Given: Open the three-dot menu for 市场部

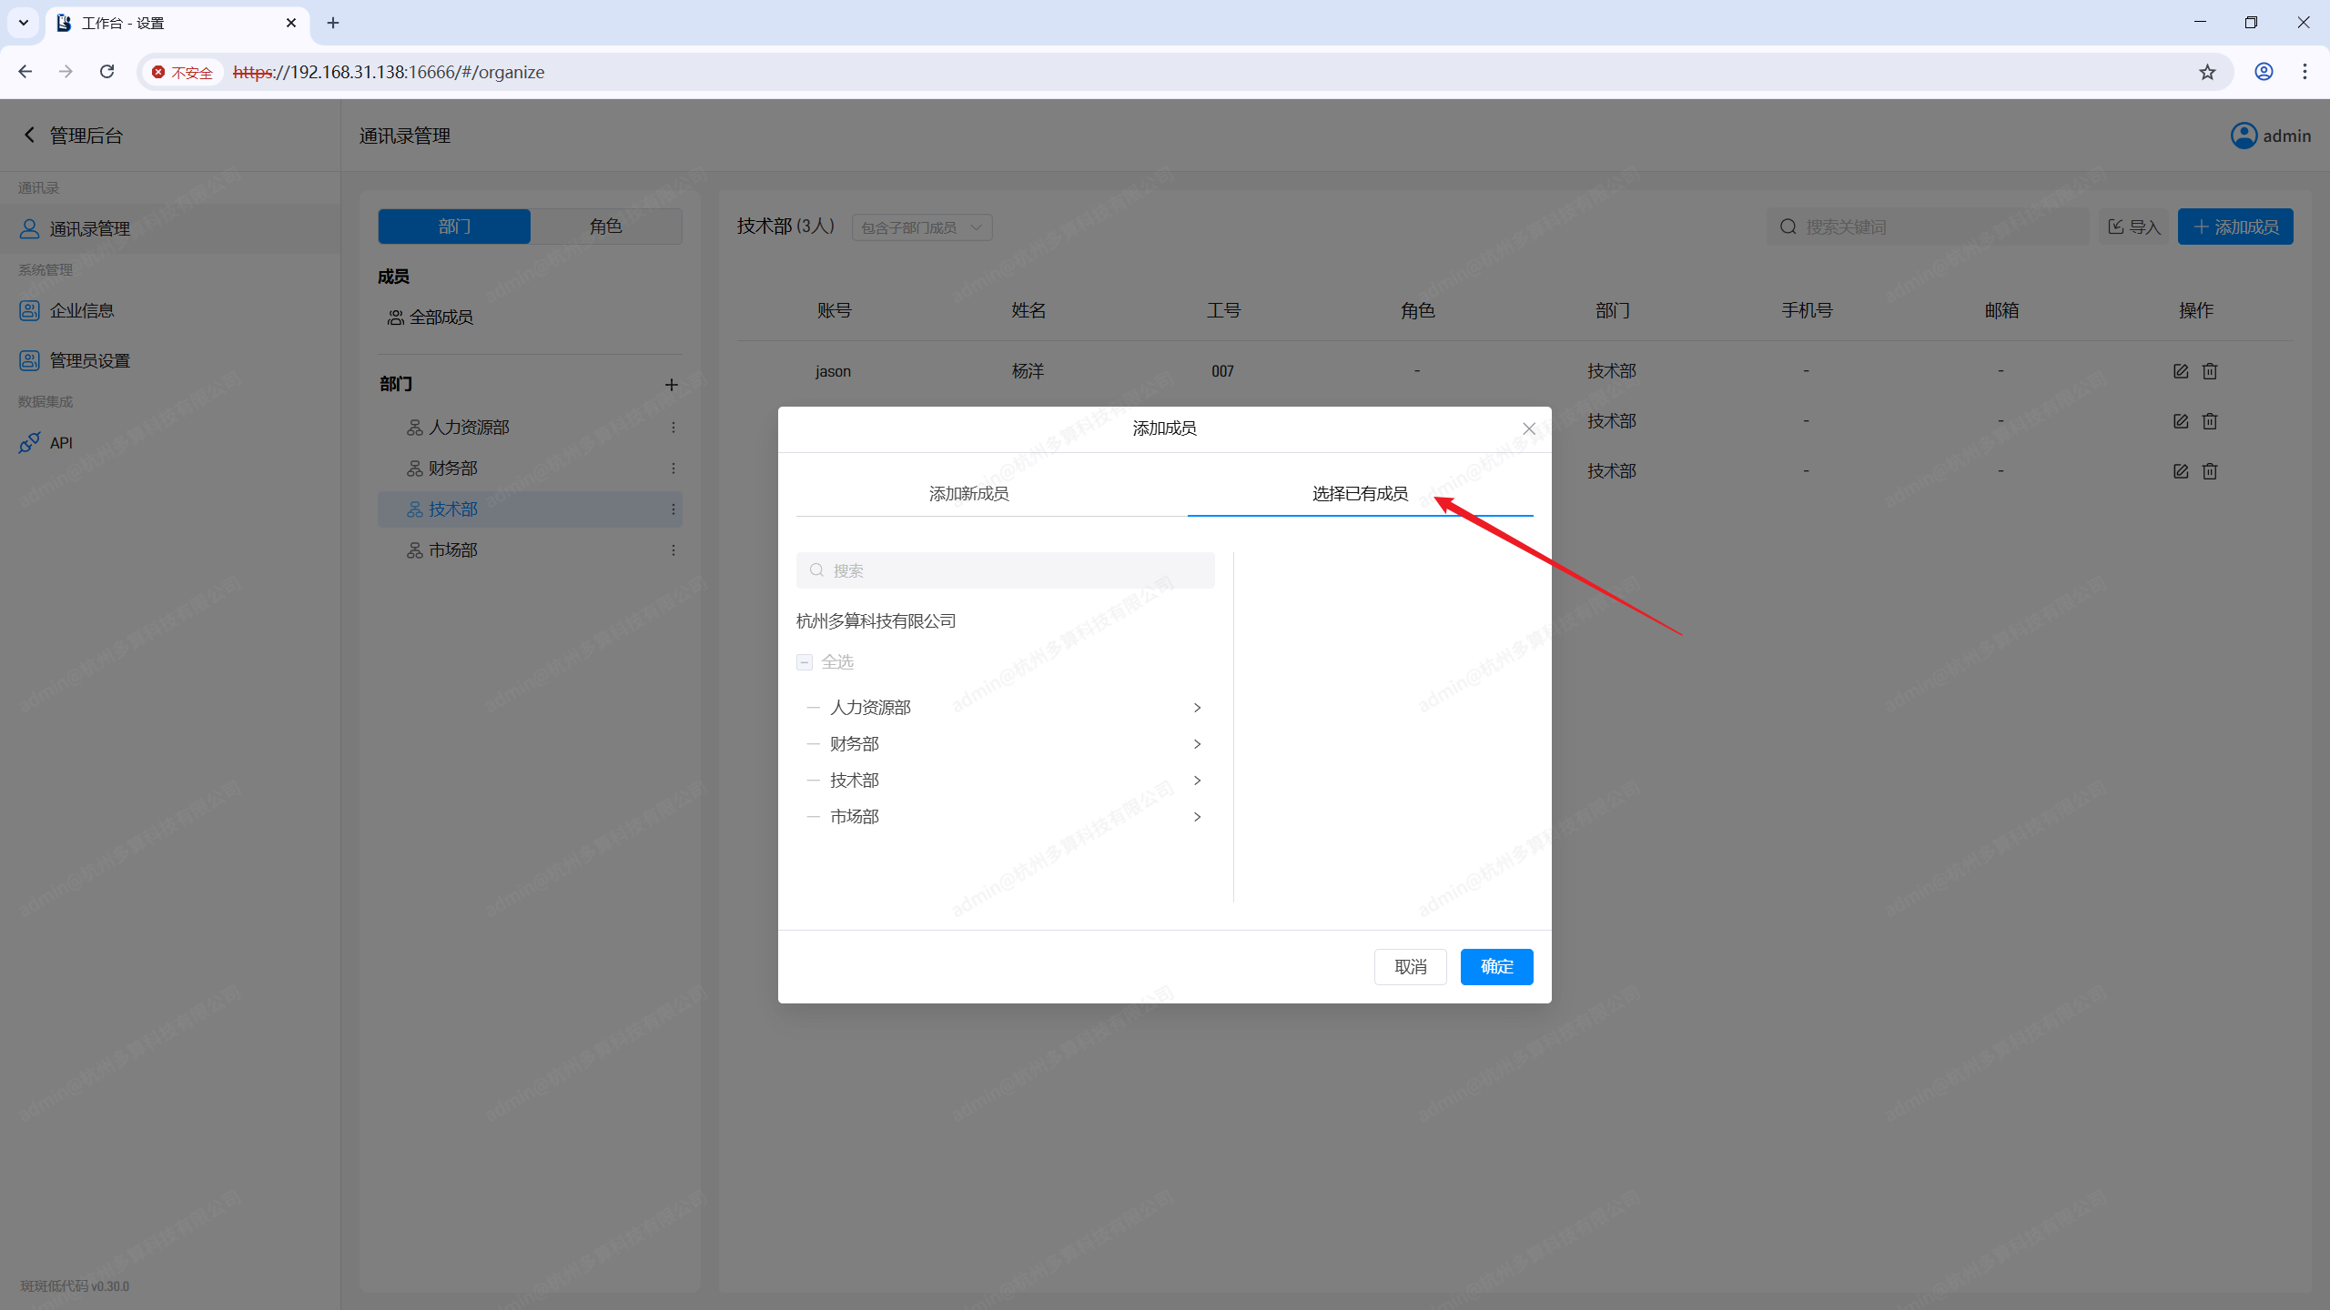Looking at the screenshot, I should 674,550.
